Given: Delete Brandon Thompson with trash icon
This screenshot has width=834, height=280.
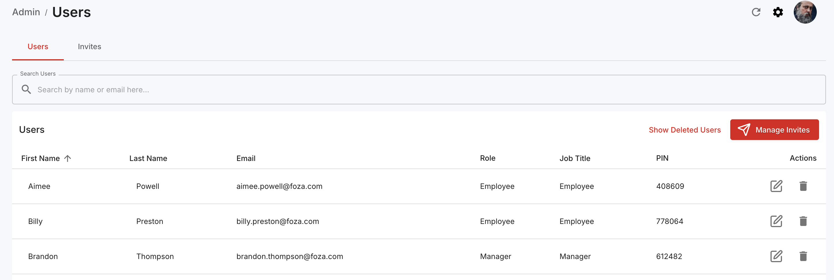Looking at the screenshot, I should [803, 256].
